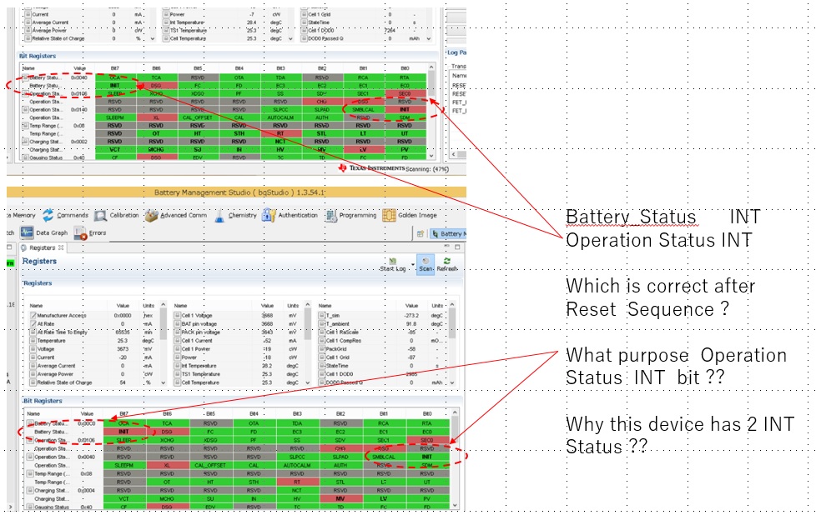Open the Errors view
The width and height of the screenshot is (816, 515).
[90, 232]
